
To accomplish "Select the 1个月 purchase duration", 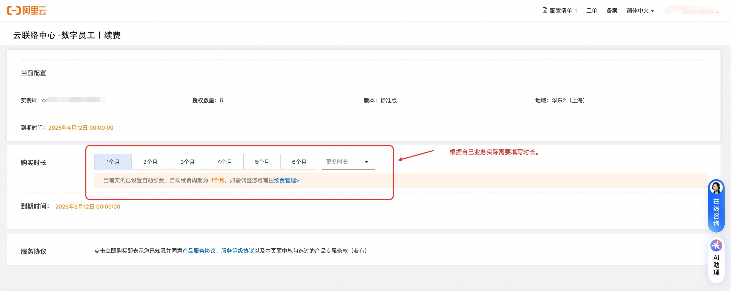I will [113, 162].
